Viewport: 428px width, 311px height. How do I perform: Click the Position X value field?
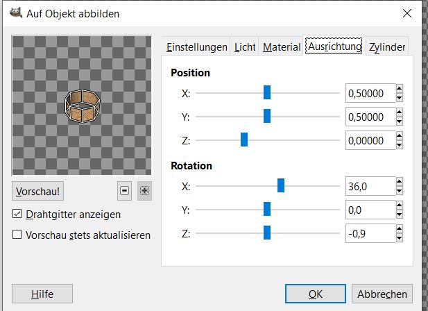(x=370, y=93)
